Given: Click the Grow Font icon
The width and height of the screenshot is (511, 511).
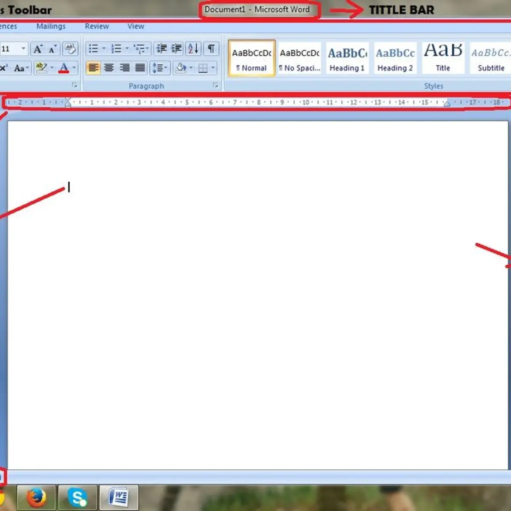Looking at the screenshot, I should click(x=38, y=49).
